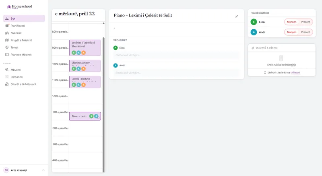Mark Andi as Prezent
Image resolution: width=322 pixels, height=176 pixels.
point(305,32)
